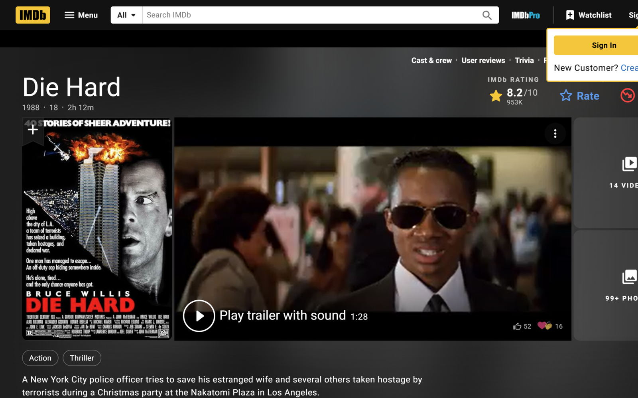The width and height of the screenshot is (638, 398).
Task: Go to Cast & crew section
Action: pyautogui.click(x=431, y=61)
